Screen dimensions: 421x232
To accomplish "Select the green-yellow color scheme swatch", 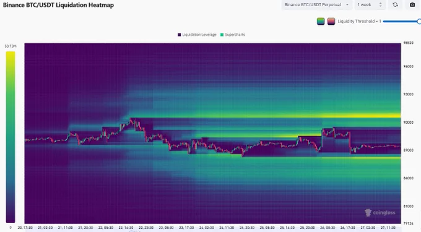I will [321, 21].
